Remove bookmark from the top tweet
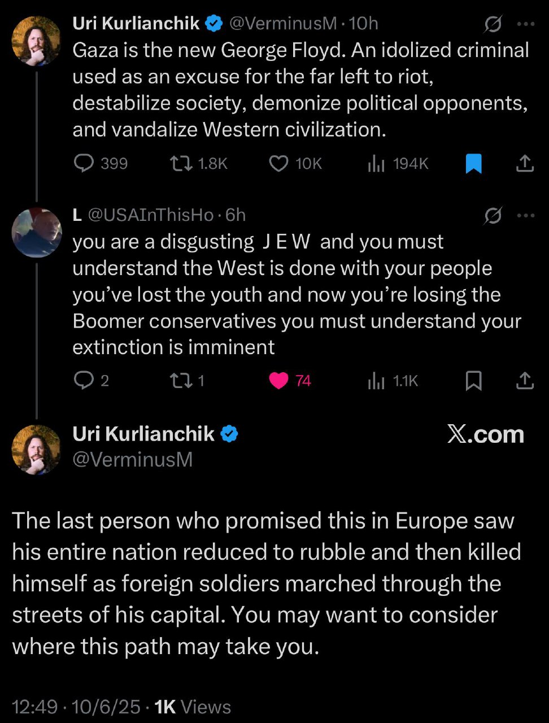This screenshot has width=549, height=723. click(473, 164)
